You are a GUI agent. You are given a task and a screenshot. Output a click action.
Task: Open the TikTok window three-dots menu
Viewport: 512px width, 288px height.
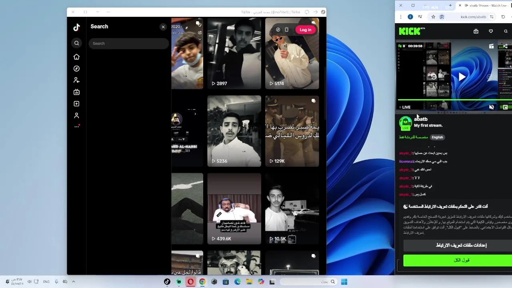(x=108, y=12)
